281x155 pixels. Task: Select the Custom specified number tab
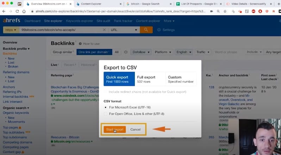(x=181, y=79)
